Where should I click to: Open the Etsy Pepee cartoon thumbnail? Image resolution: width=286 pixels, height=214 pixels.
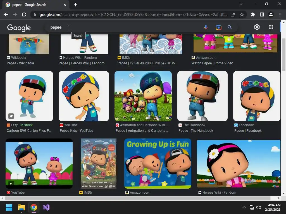coord(29,96)
